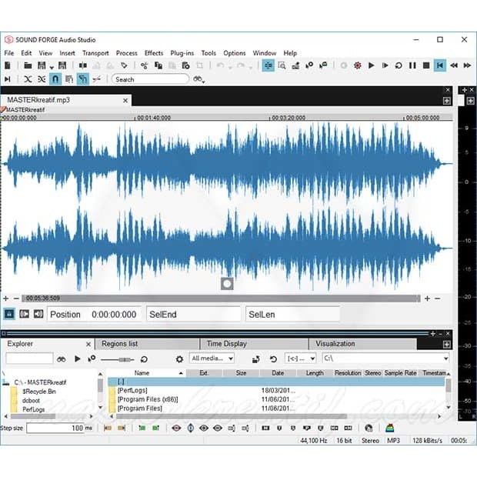477x477 pixels.
Task: Toggle Loop playback in the transport toolbar
Action: (x=399, y=65)
